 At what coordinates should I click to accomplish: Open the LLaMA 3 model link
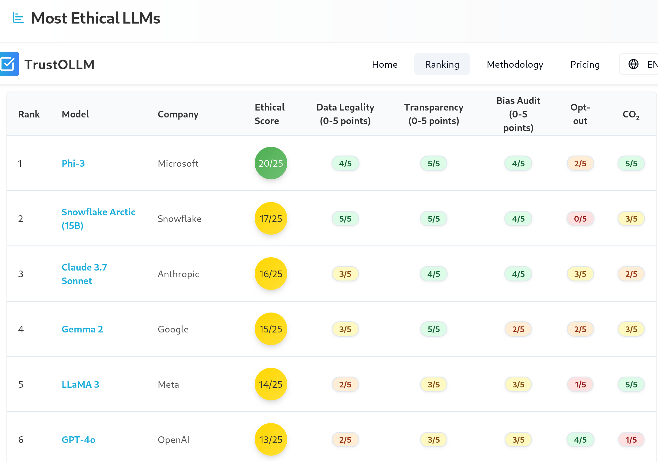pyautogui.click(x=80, y=384)
